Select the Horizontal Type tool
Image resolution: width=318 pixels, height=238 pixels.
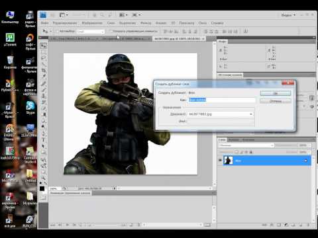point(44,140)
